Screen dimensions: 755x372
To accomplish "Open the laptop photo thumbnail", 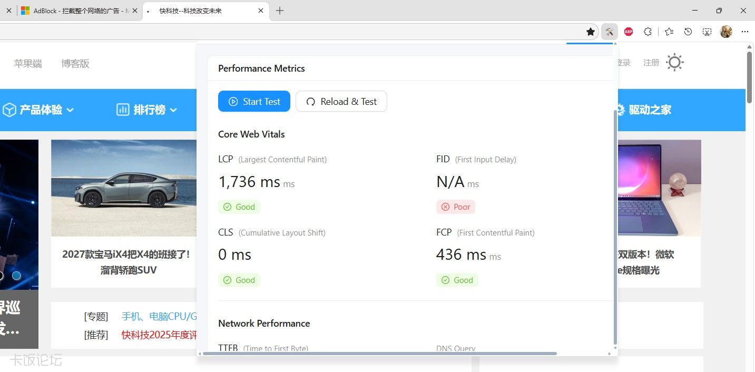I will [x=659, y=188].
